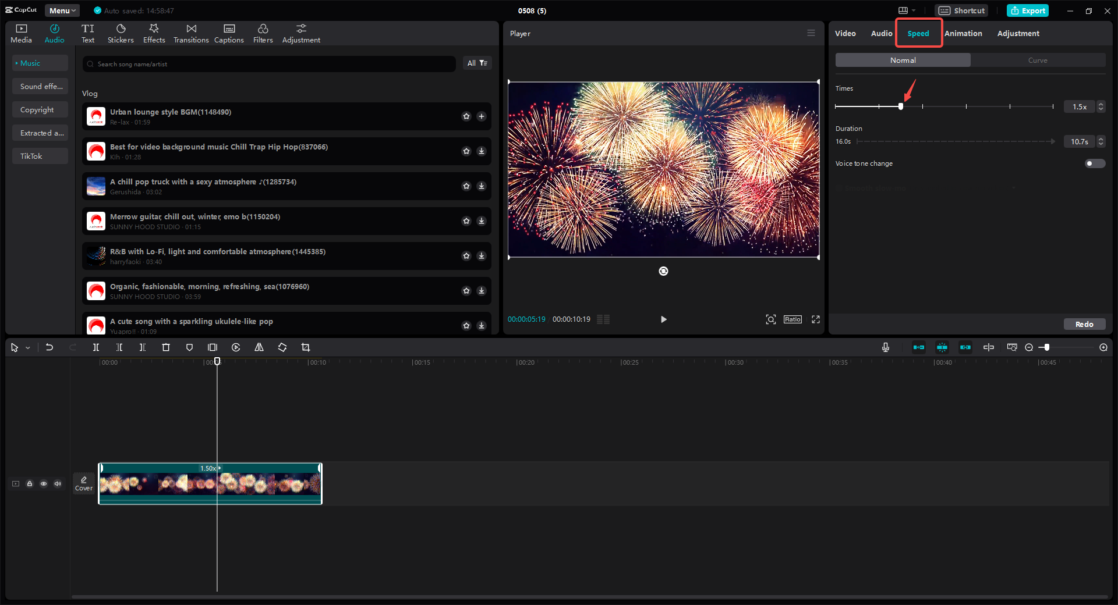Open the Transitions panel
1118x605 pixels.
tap(191, 33)
